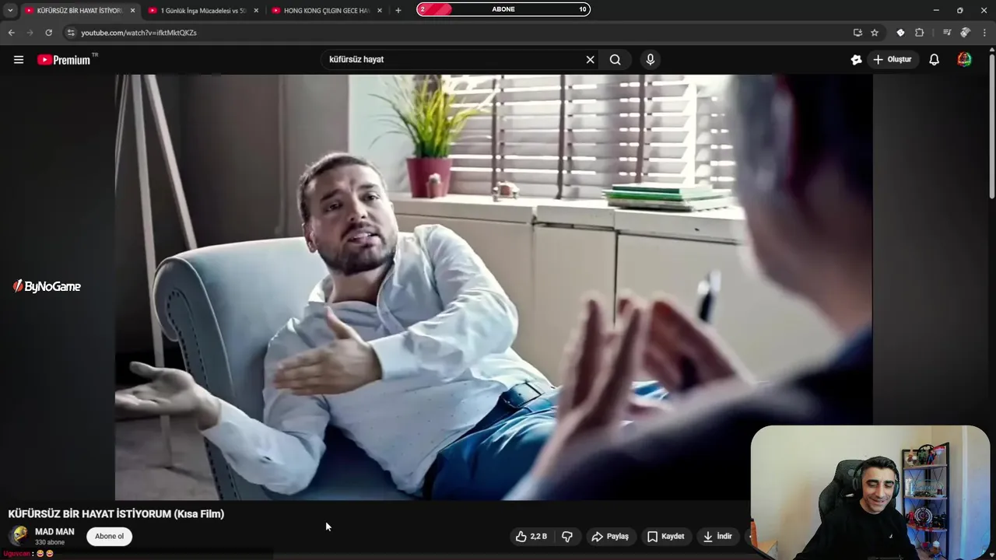Image resolution: width=996 pixels, height=560 pixels.
Task: Reload the current page
Action: pyautogui.click(x=48, y=33)
